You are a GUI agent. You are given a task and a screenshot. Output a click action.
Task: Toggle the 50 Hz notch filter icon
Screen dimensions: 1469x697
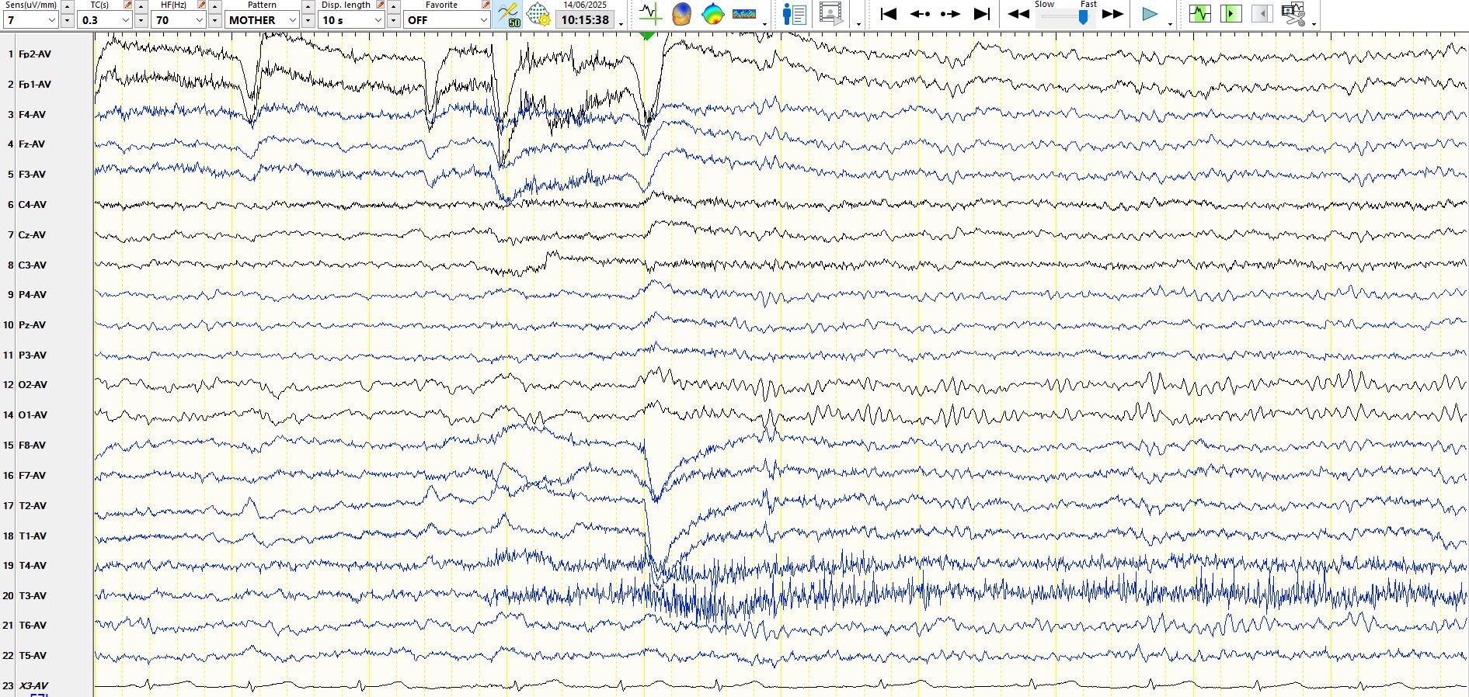click(509, 14)
